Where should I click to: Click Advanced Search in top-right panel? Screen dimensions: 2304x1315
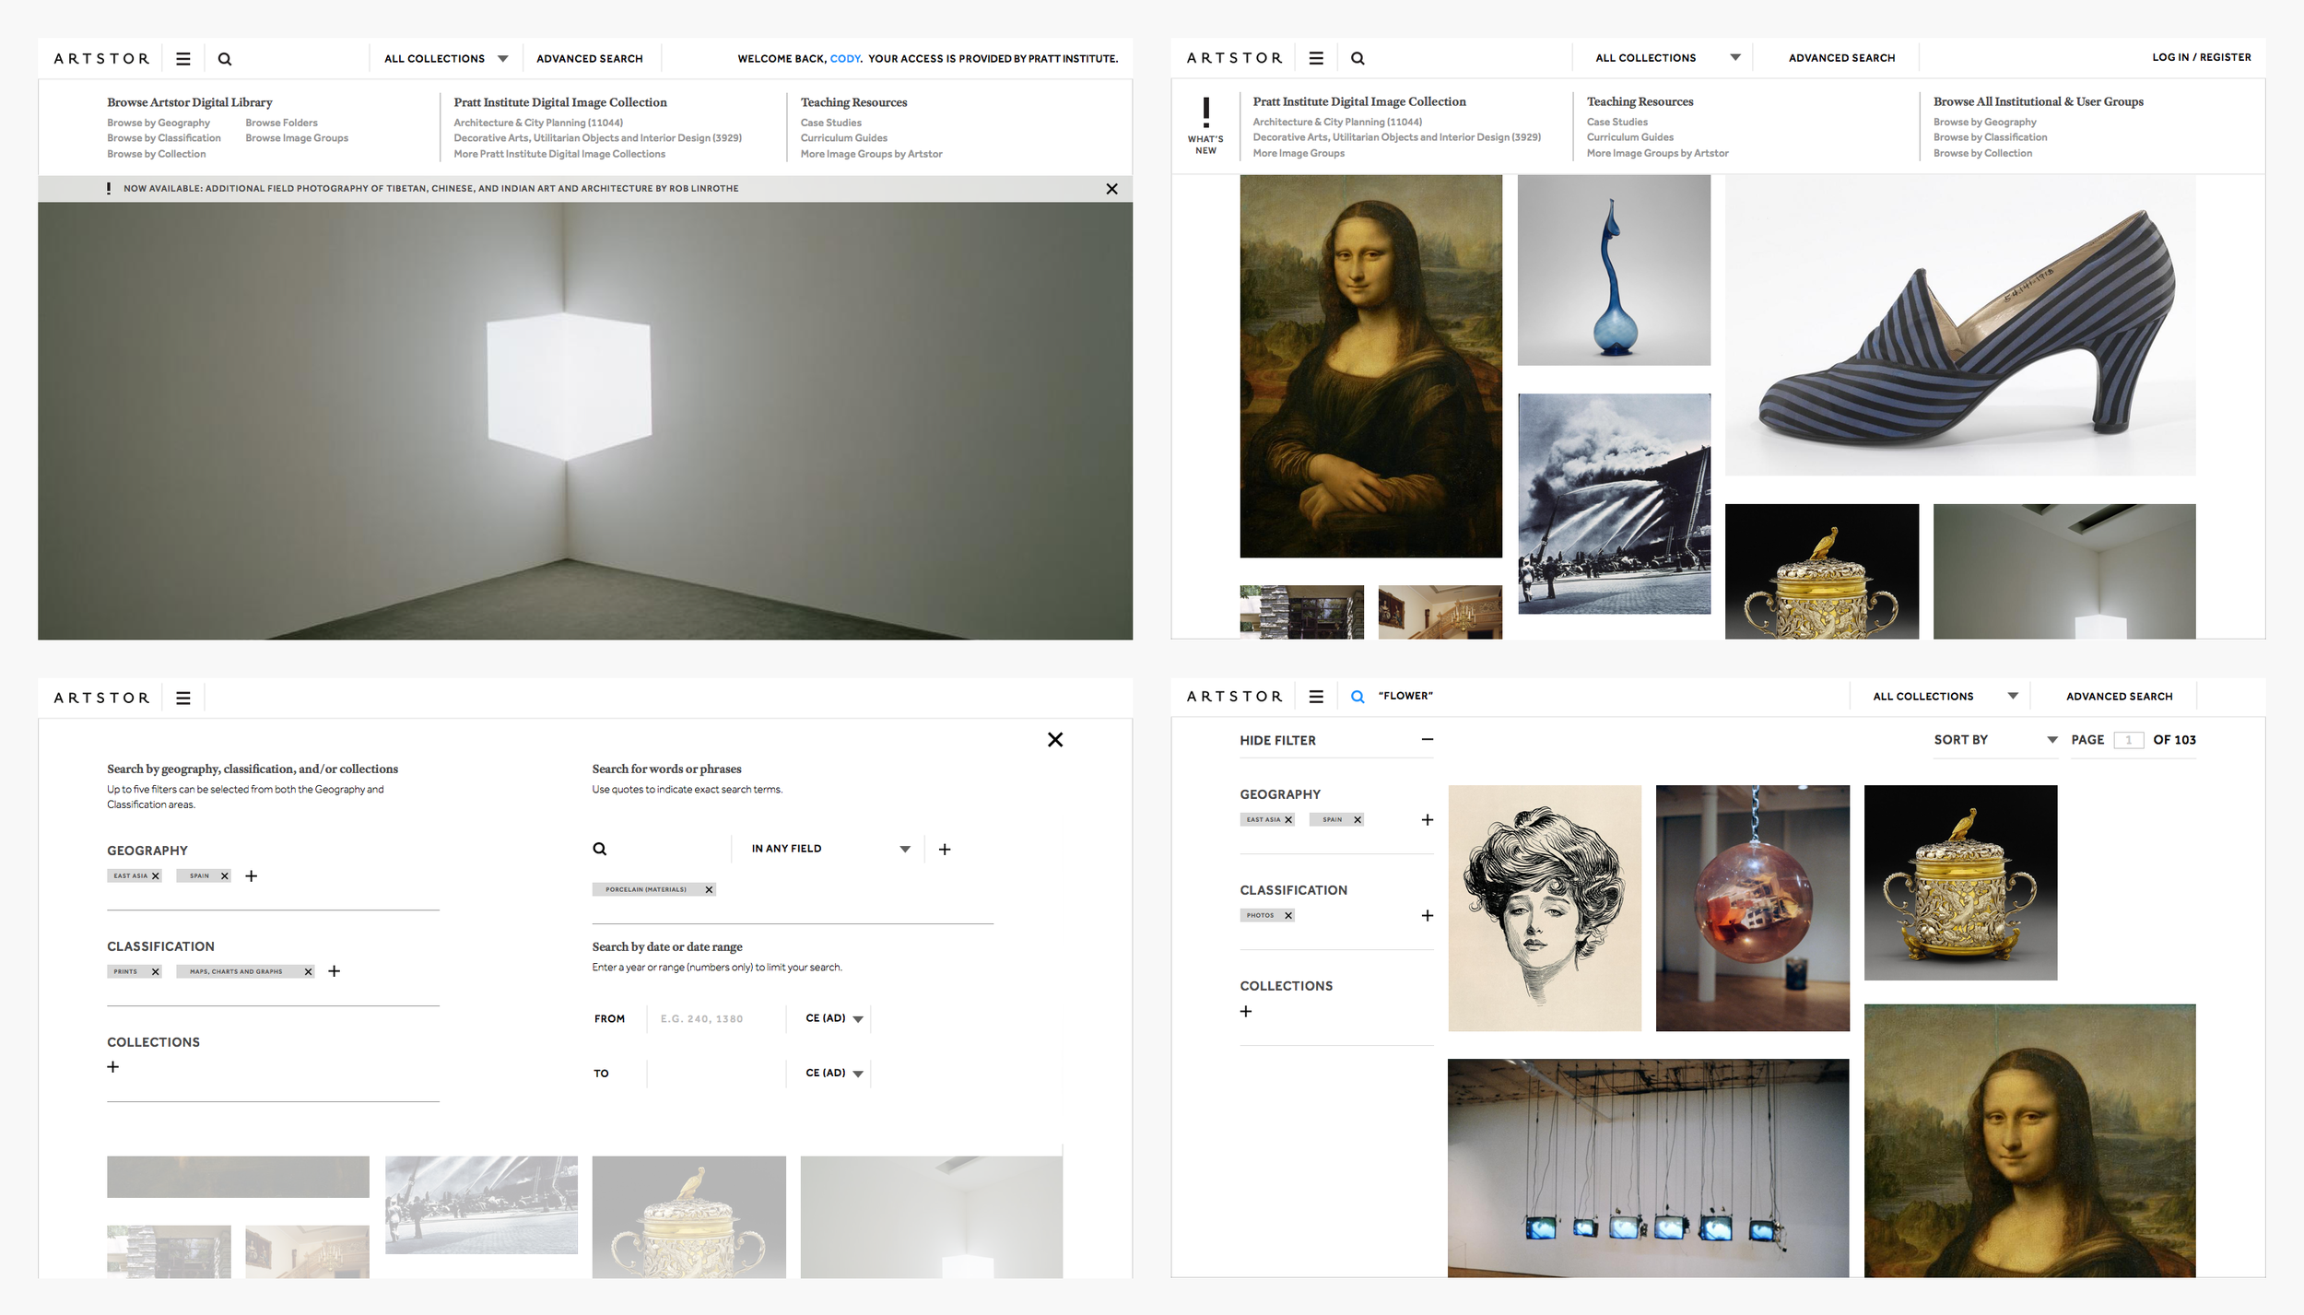click(x=1841, y=58)
